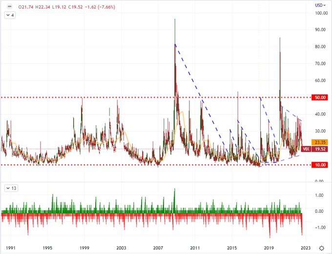
Task: Click the 1991 date axis label
Action: click(x=11, y=248)
